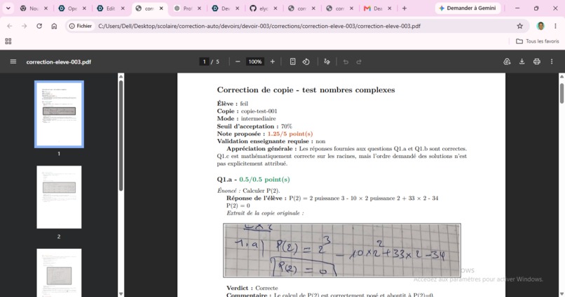Click the correction-eleve-003.pdf title
The width and height of the screenshot is (565, 297).
tap(59, 61)
